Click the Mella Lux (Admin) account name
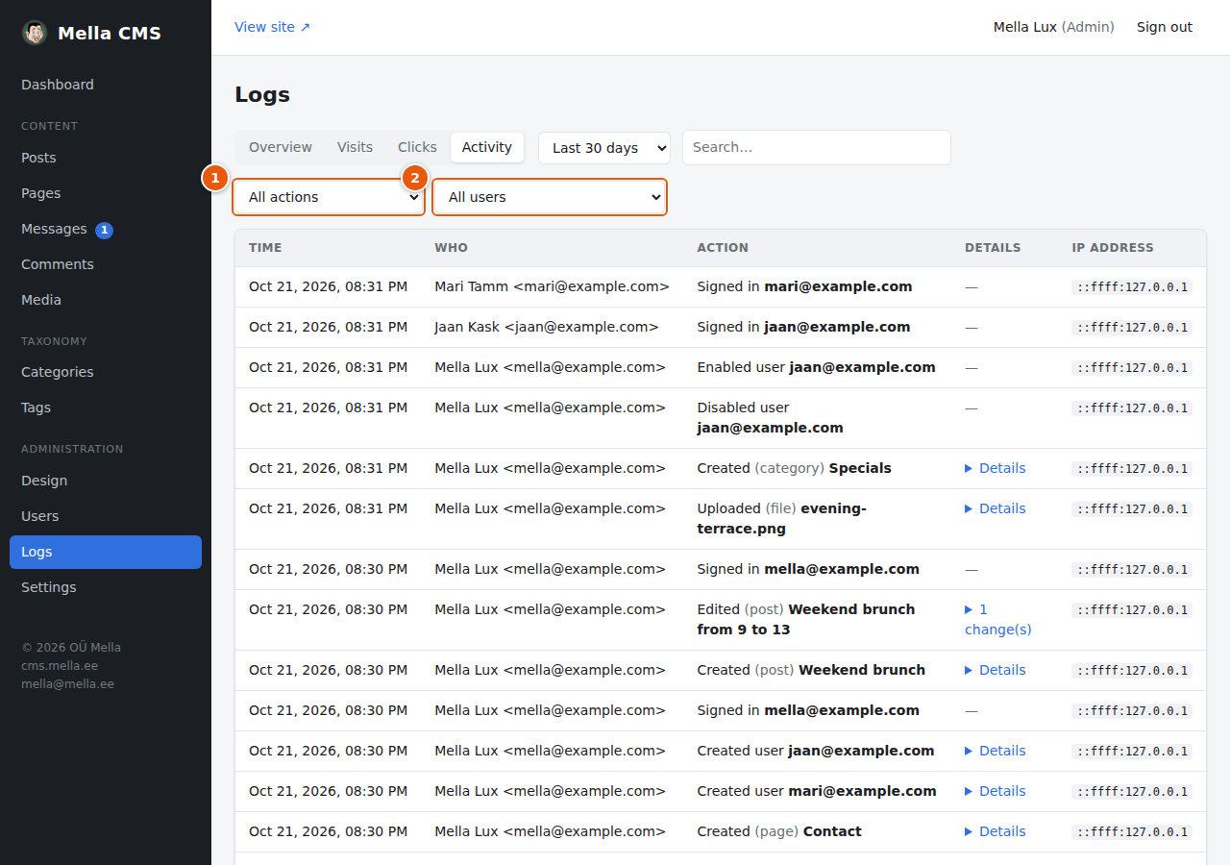Image resolution: width=1230 pixels, height=865 pixels. click(1054, 27)
